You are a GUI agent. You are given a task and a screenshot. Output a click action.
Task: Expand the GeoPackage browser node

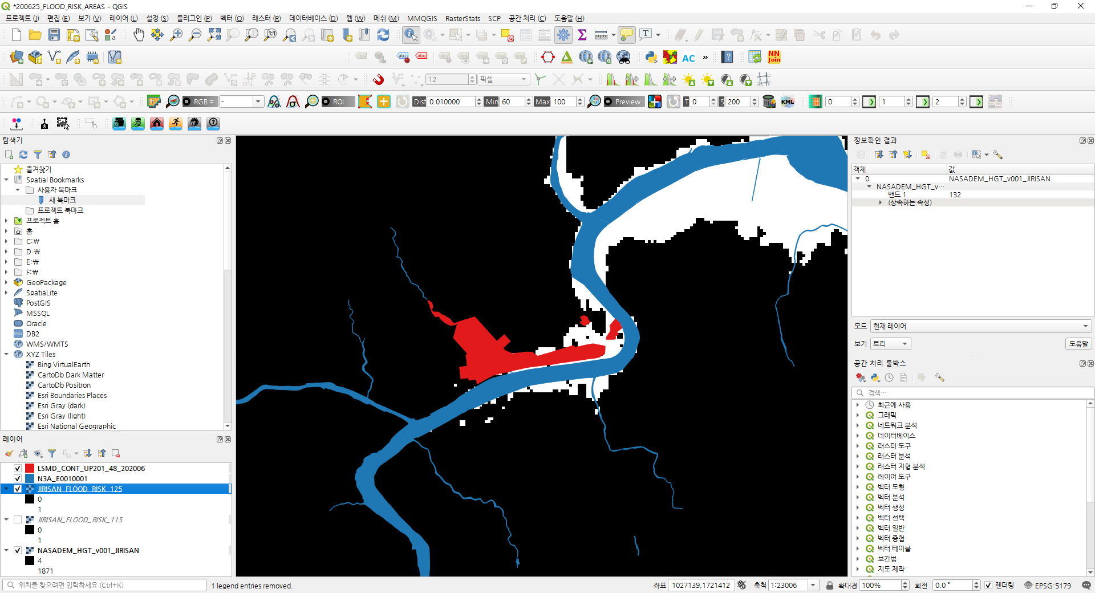click(6, 282)
